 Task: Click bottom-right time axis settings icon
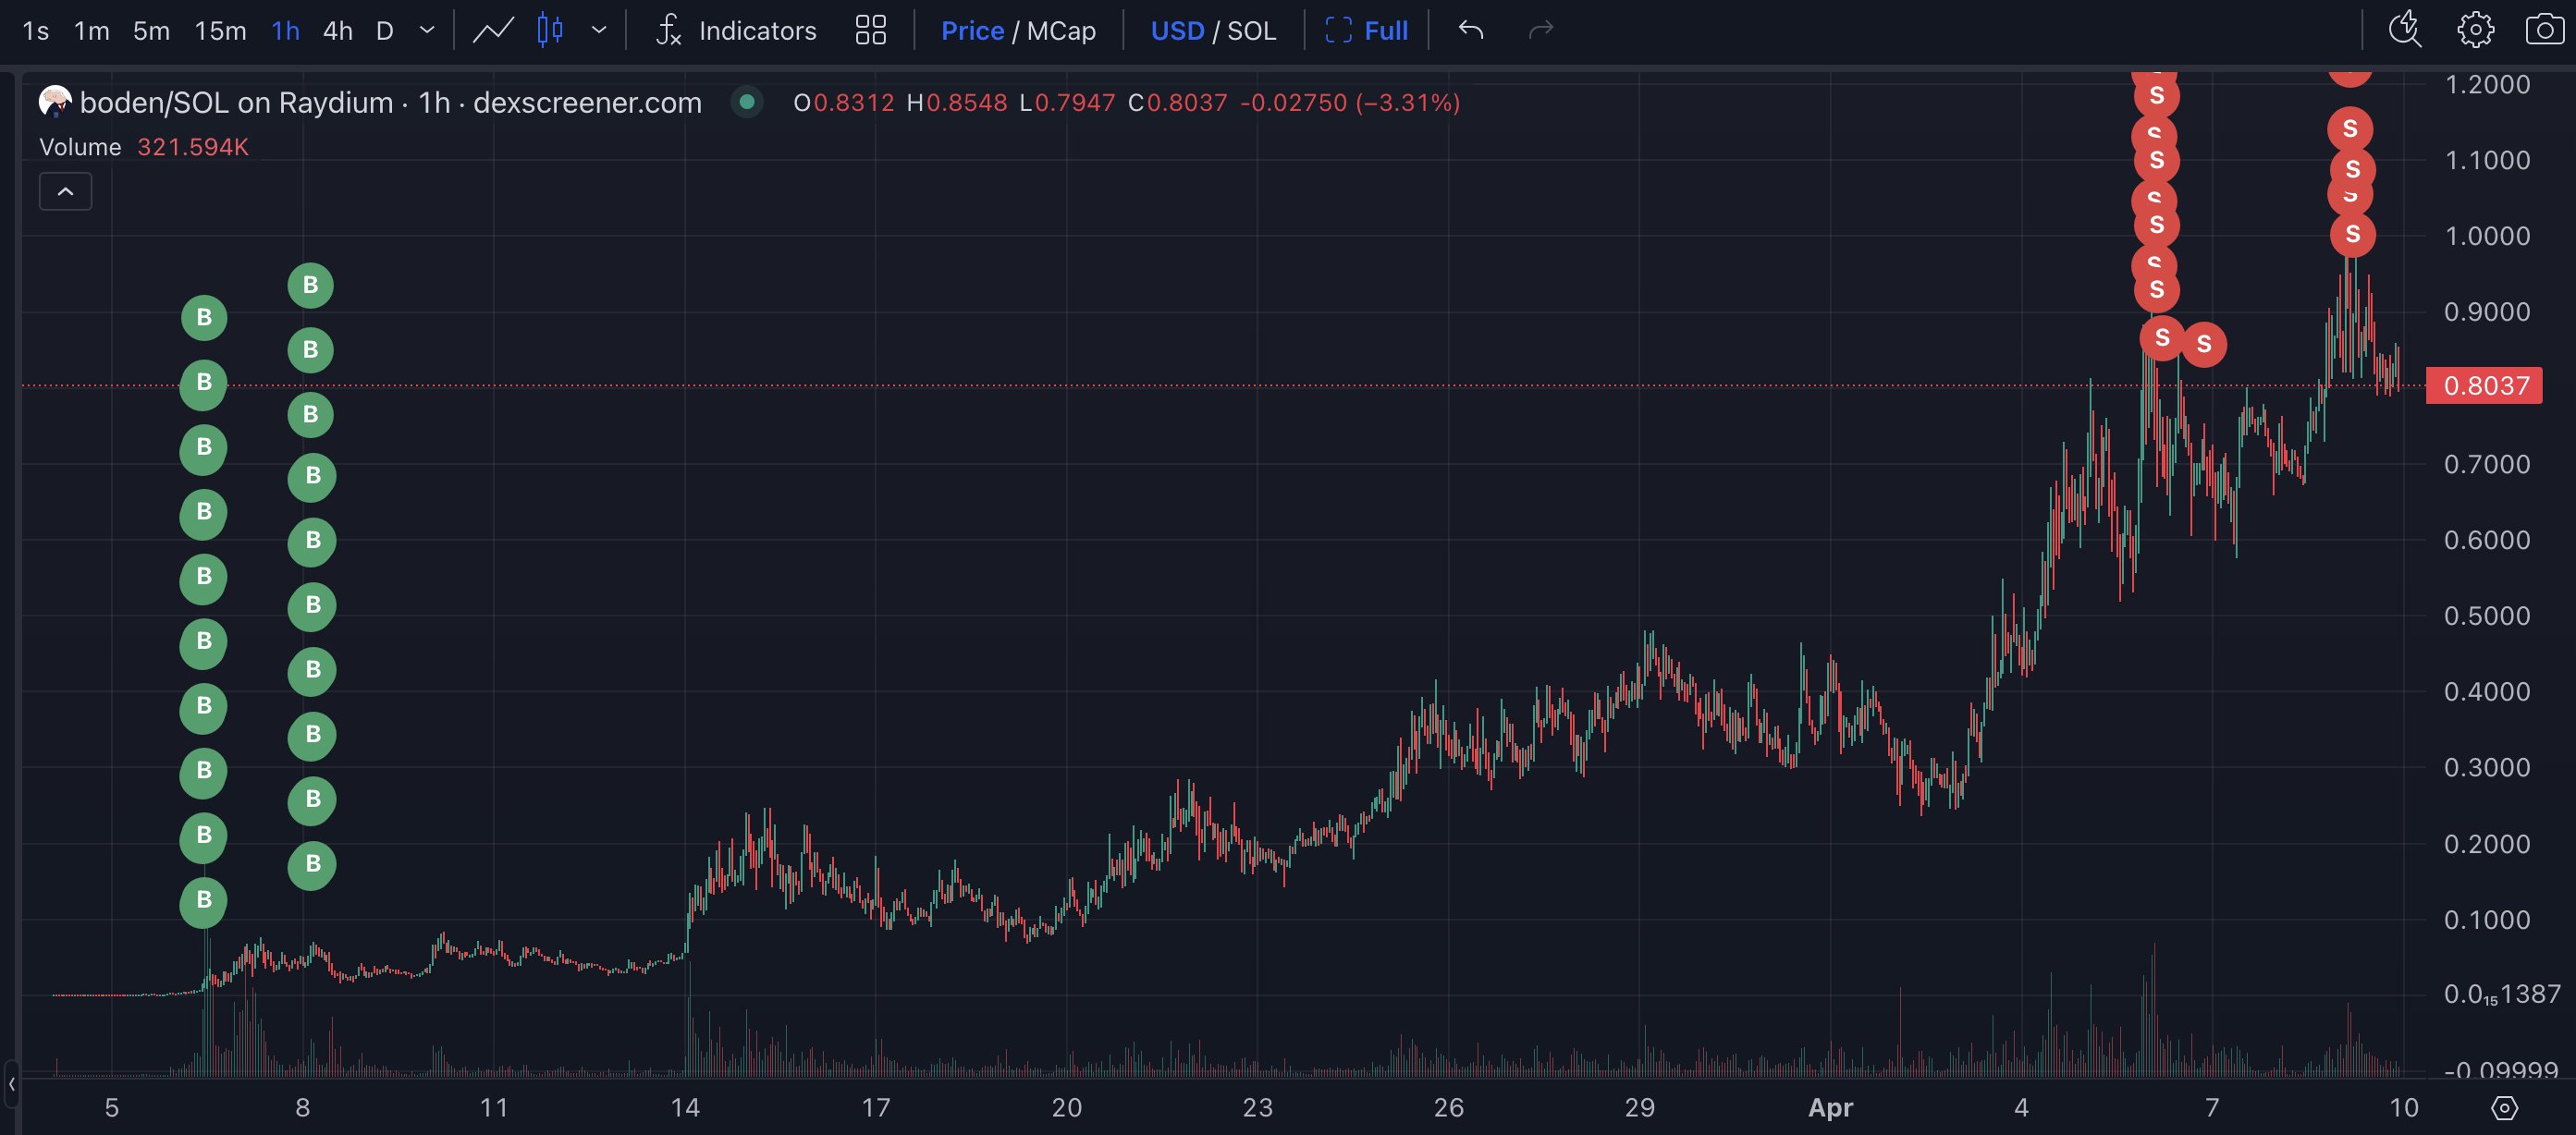(x=2504, y=1107)
